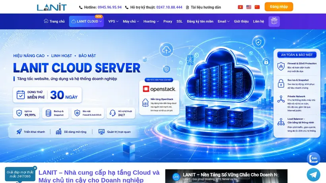Close the Giải đáp mọi thắc mắc bubble

tap(35, 168)
